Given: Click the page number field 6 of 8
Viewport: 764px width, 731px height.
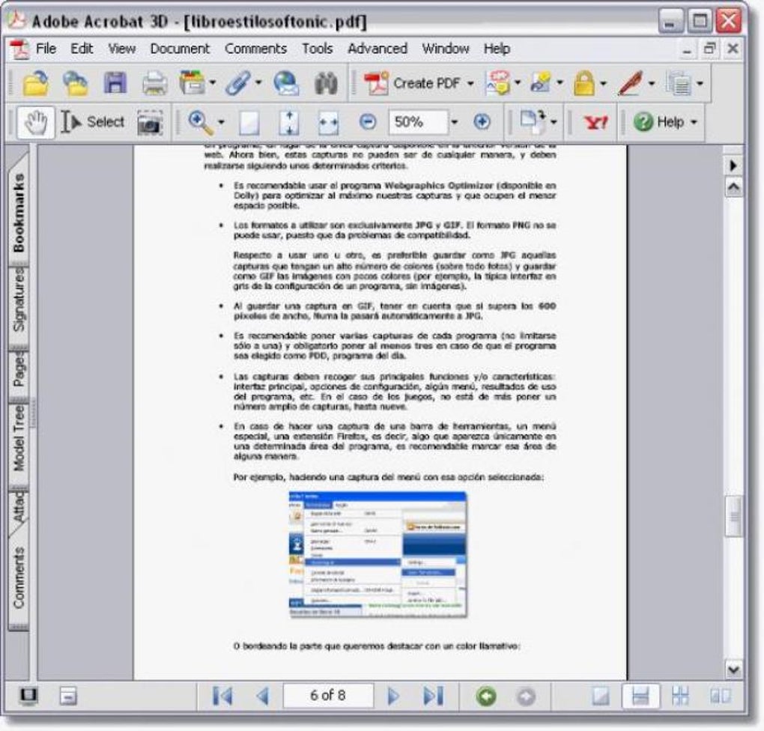Looking at the screenshot, I should (328, 696).
